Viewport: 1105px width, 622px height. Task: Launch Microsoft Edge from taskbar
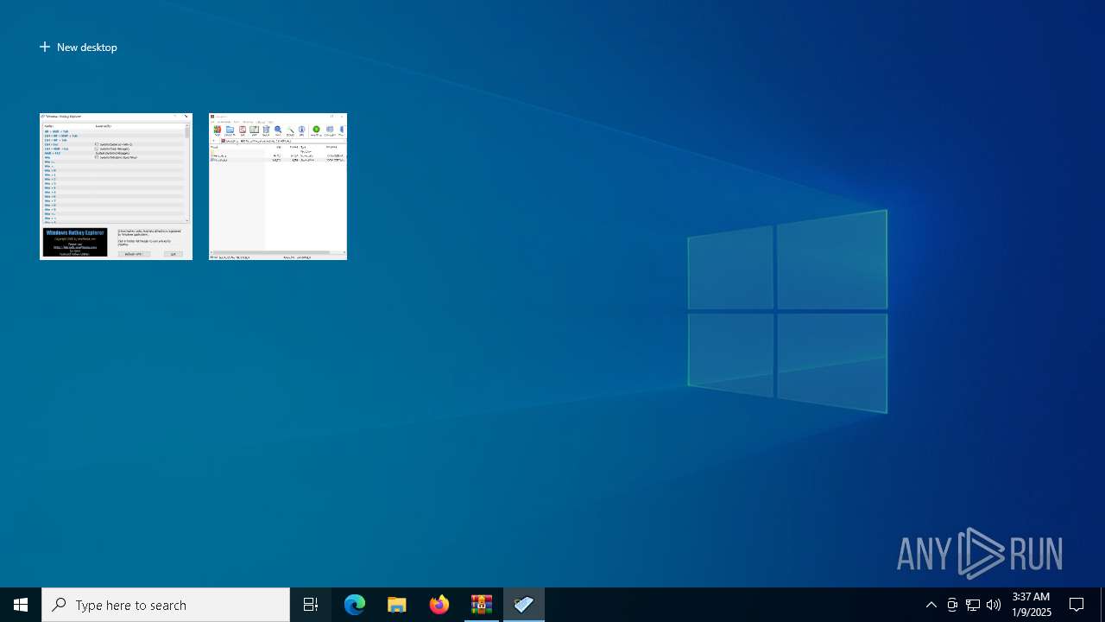click(x=355, y=605)
